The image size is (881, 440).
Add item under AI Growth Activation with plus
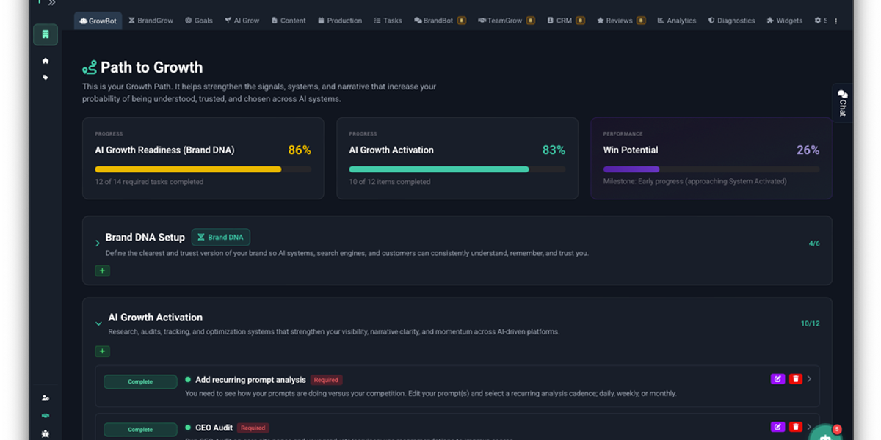pos(102,351)
